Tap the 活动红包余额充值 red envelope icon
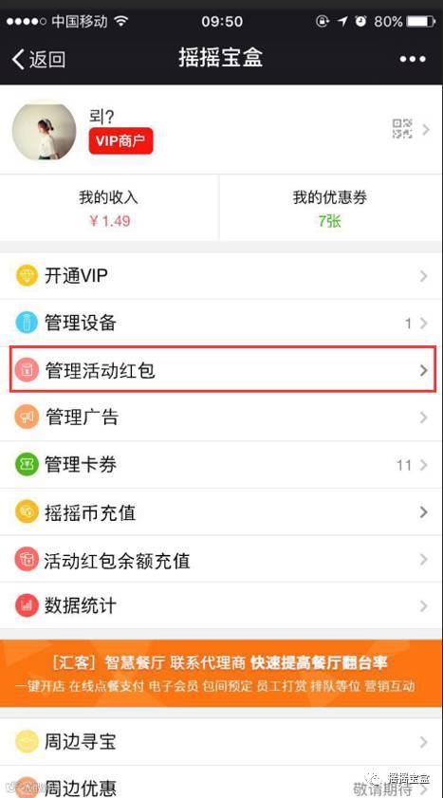443x798 pixels. click(27, 559)
